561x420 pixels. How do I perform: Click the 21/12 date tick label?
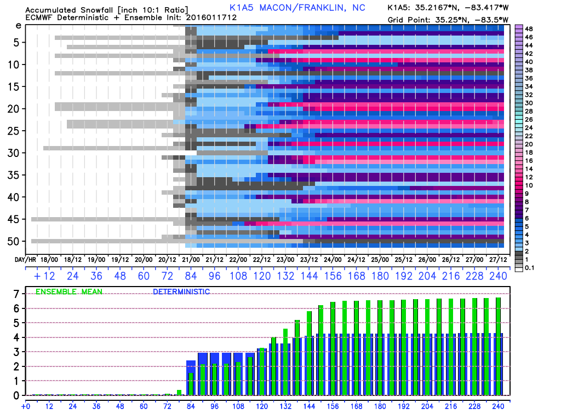tap(214, 260)
